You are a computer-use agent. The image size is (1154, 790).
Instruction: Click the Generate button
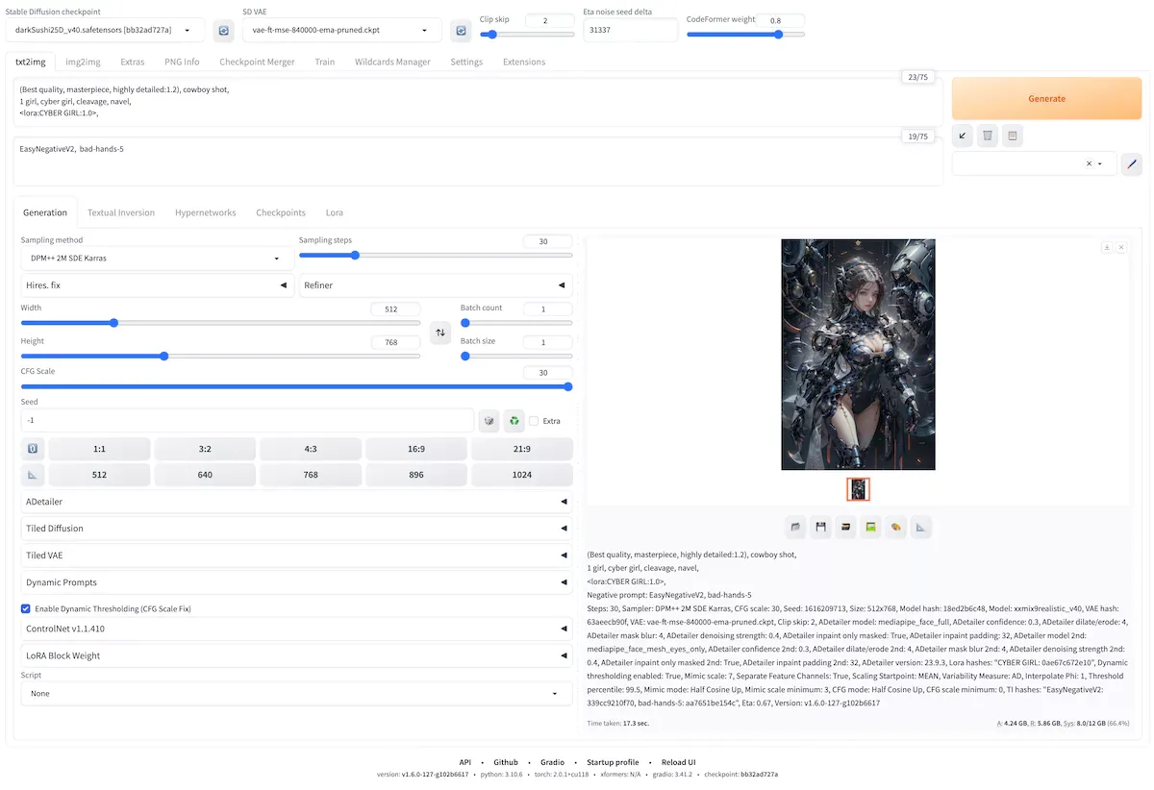pyautogui.click(x=1046, y=98)
